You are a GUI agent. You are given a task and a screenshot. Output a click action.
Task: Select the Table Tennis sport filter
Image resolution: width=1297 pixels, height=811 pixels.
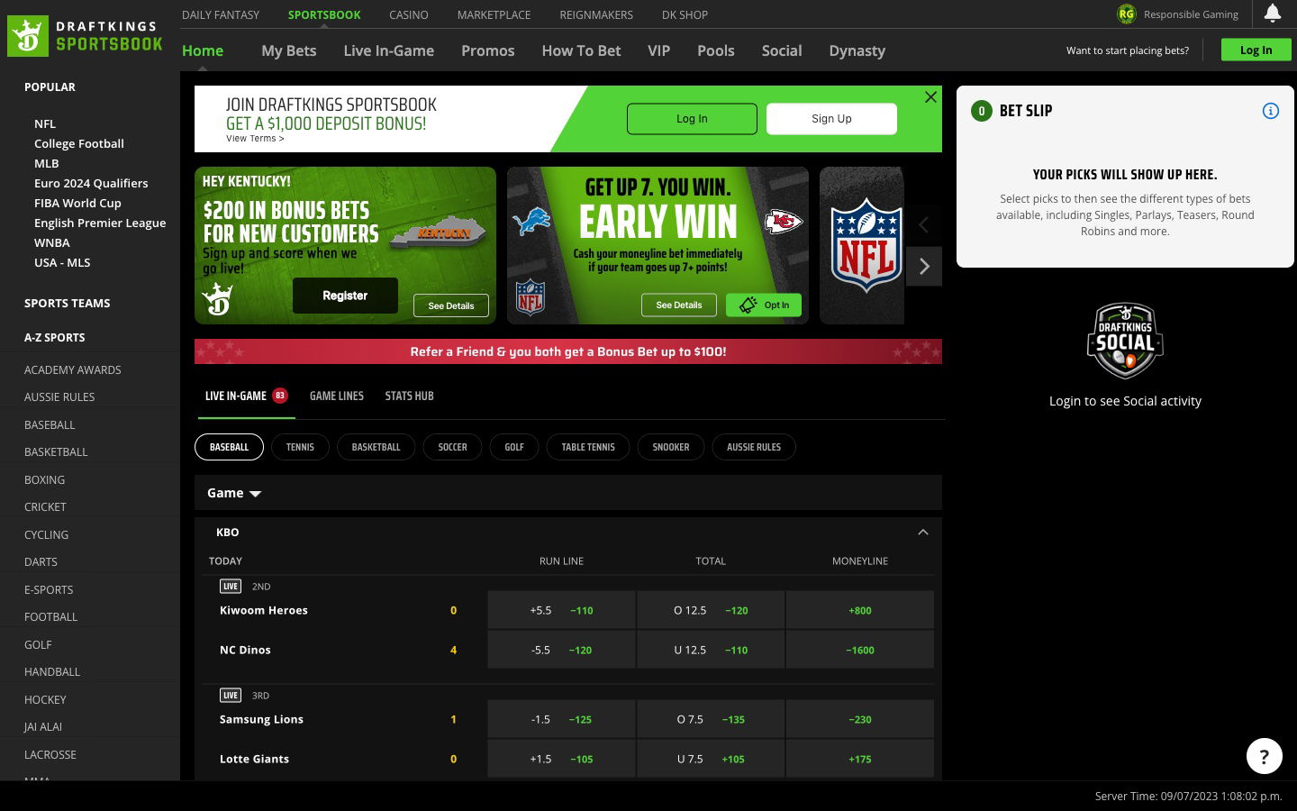(x=588, y=447)
